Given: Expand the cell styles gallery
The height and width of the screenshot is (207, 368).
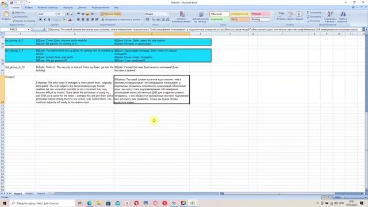Looking at the screenshot, I should (272, 21).
